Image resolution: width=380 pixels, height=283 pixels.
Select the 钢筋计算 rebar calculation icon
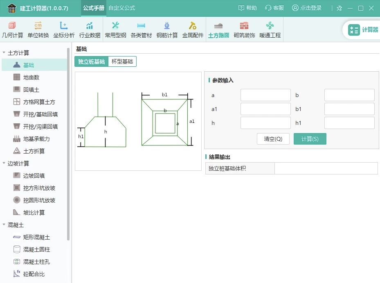pos(167,29)
